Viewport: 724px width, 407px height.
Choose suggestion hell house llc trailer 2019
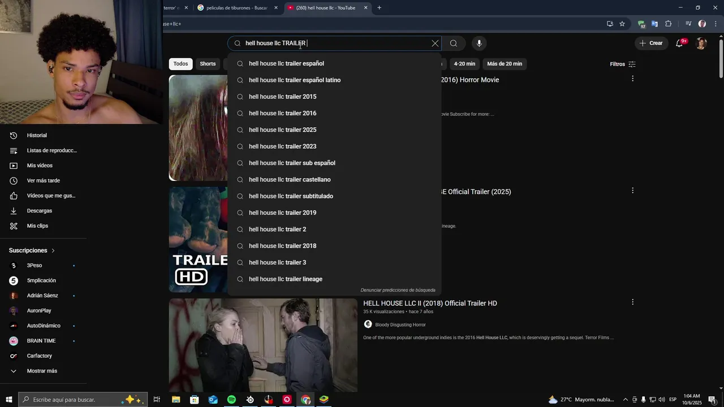click(x=334, y=213)
